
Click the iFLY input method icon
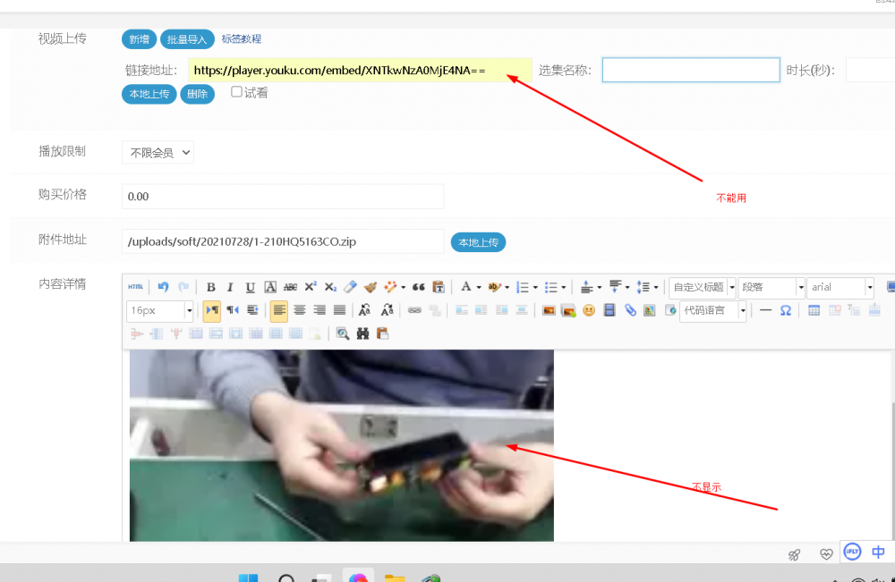(852, 552)
